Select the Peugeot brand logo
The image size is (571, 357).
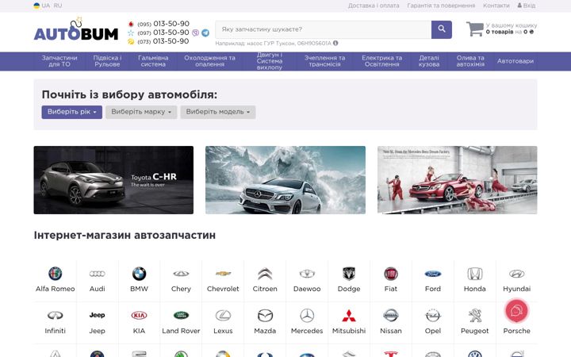475,316
